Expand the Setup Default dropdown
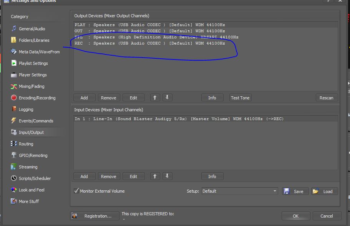The image size is (350, 226). click(x=275, y=191)
